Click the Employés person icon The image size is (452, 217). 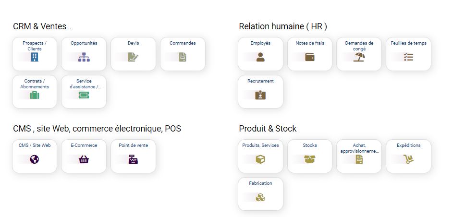(260, 57)
